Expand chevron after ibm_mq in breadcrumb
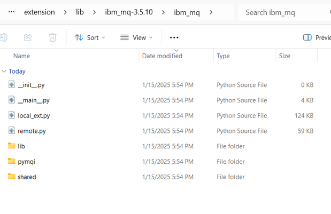 [211, 12]
